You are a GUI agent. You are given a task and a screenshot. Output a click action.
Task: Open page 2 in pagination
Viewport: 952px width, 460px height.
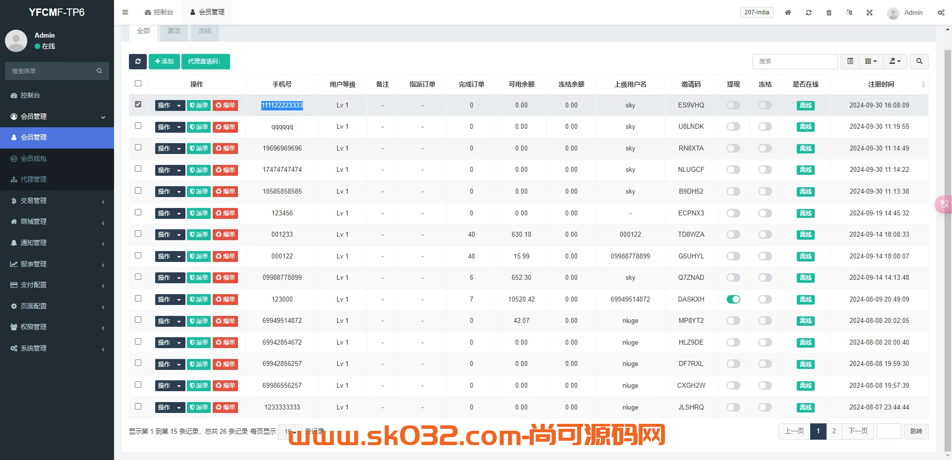(x=833, y=431)
